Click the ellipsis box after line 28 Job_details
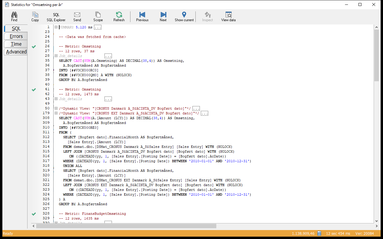The height and width of the screenshot is (239, 383). click(x=108, y=56)
